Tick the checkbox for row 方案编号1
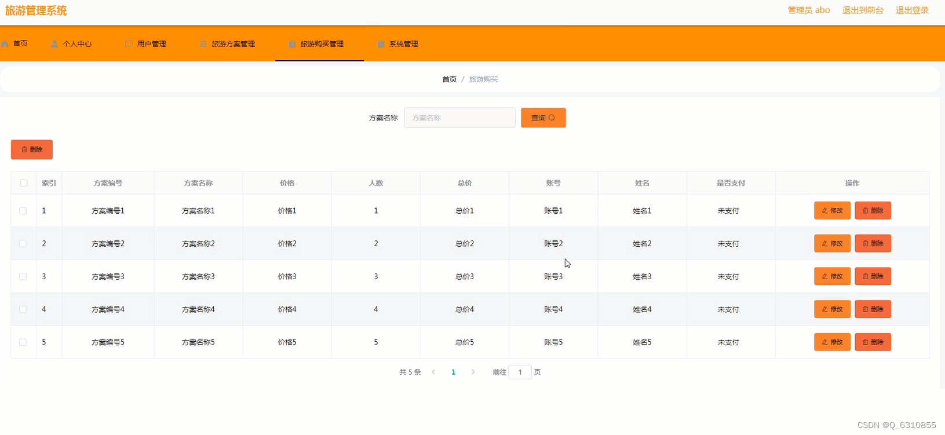The width and height of the screenshot is (945, 435). (23, 211)
